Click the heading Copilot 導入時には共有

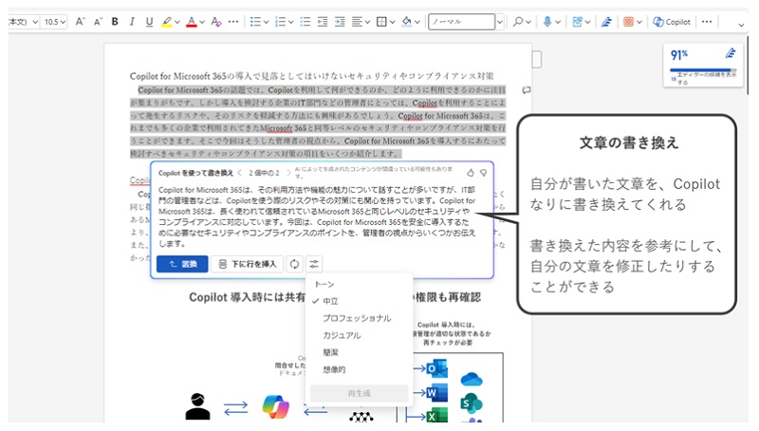click(x=247, y=297)
